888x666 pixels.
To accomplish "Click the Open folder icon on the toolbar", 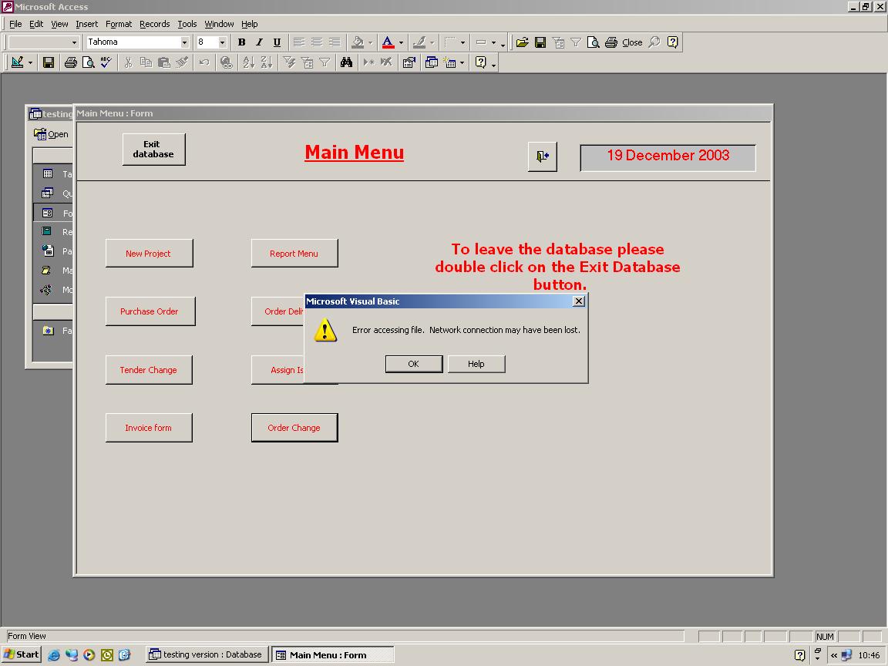I will pyautogui.click(x=522, y=42).
